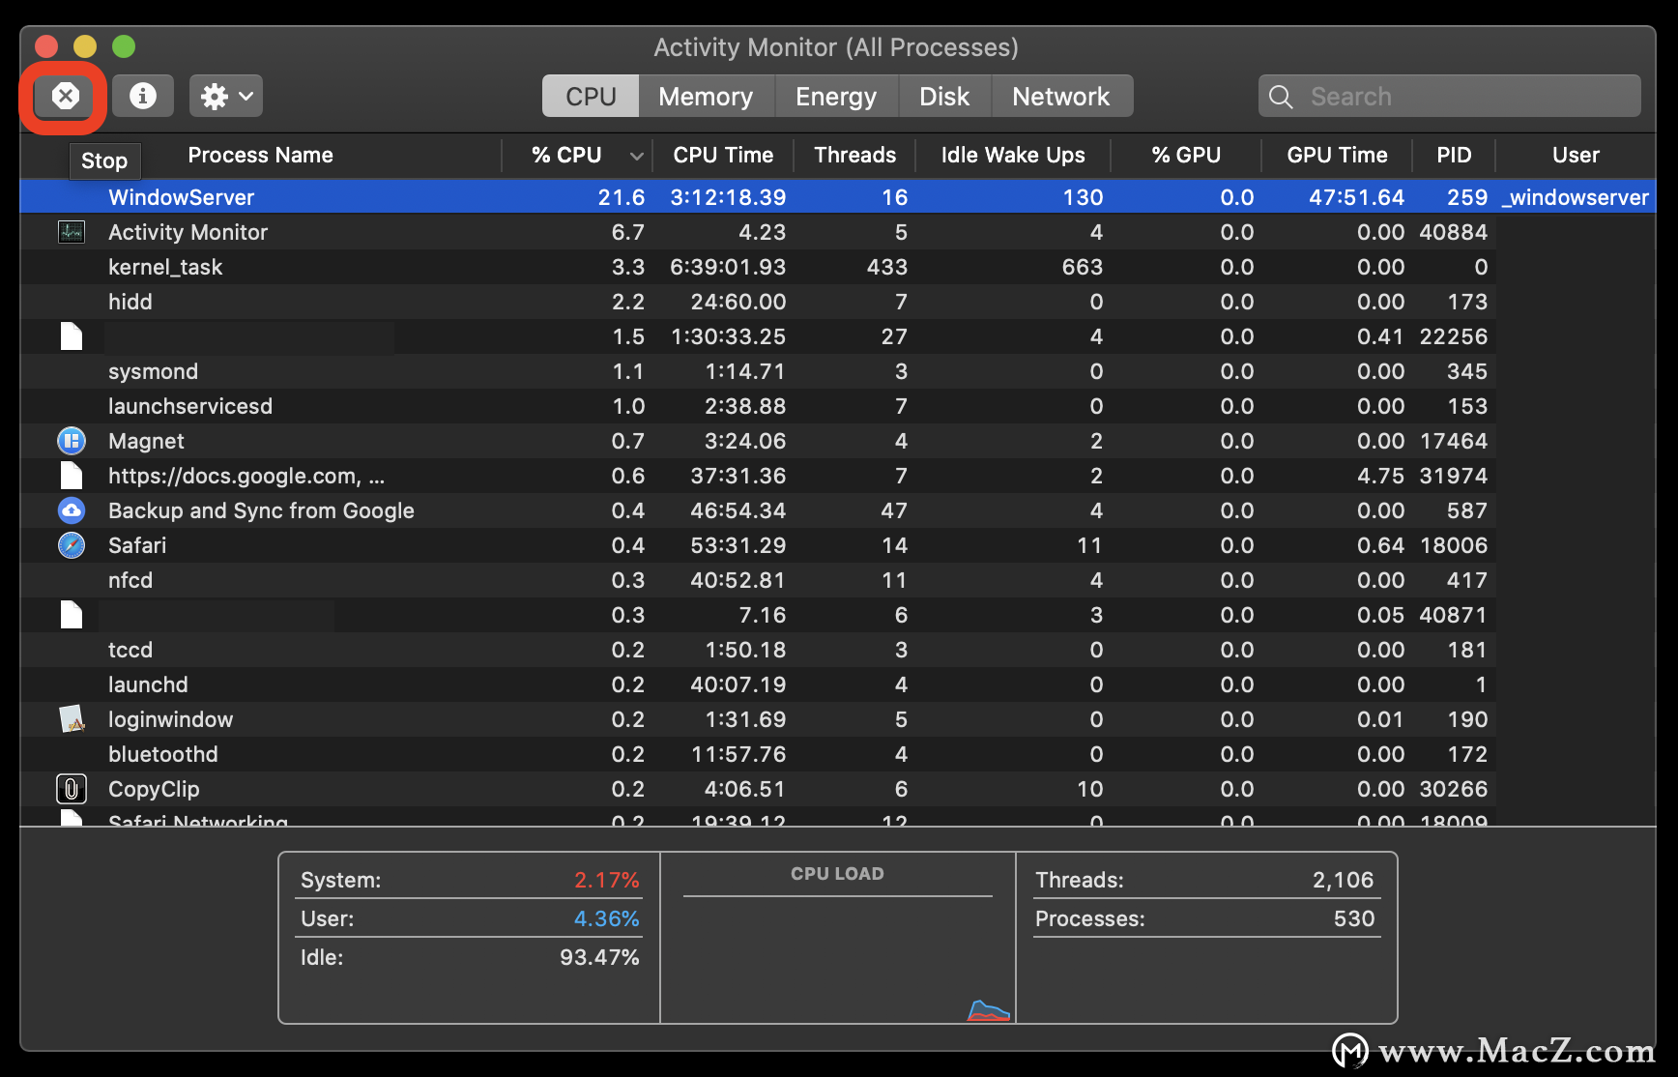Click User CPU percentage 4.36%
Image resolution: width=1678 pixels, height=1077 pixels.
click(x=607, y=918)
